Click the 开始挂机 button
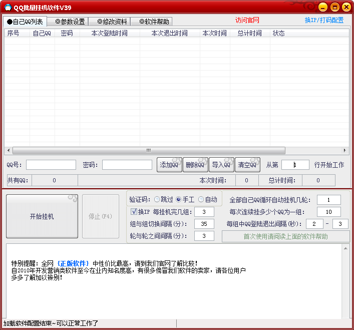 42,216
